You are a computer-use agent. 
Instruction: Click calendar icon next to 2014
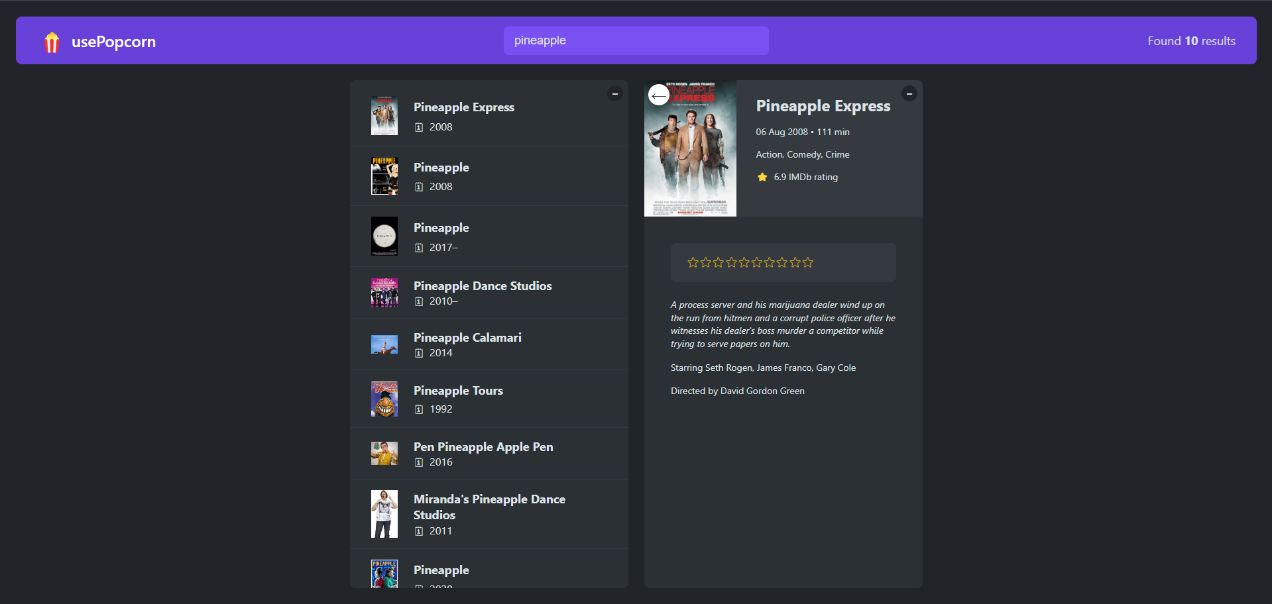point(419,353)
